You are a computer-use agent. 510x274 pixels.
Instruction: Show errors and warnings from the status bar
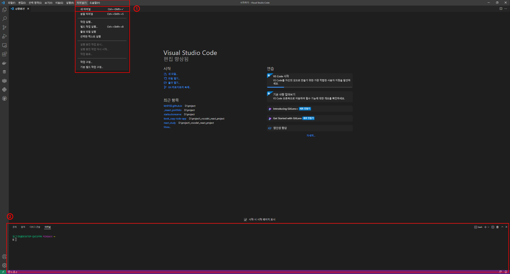12,272
